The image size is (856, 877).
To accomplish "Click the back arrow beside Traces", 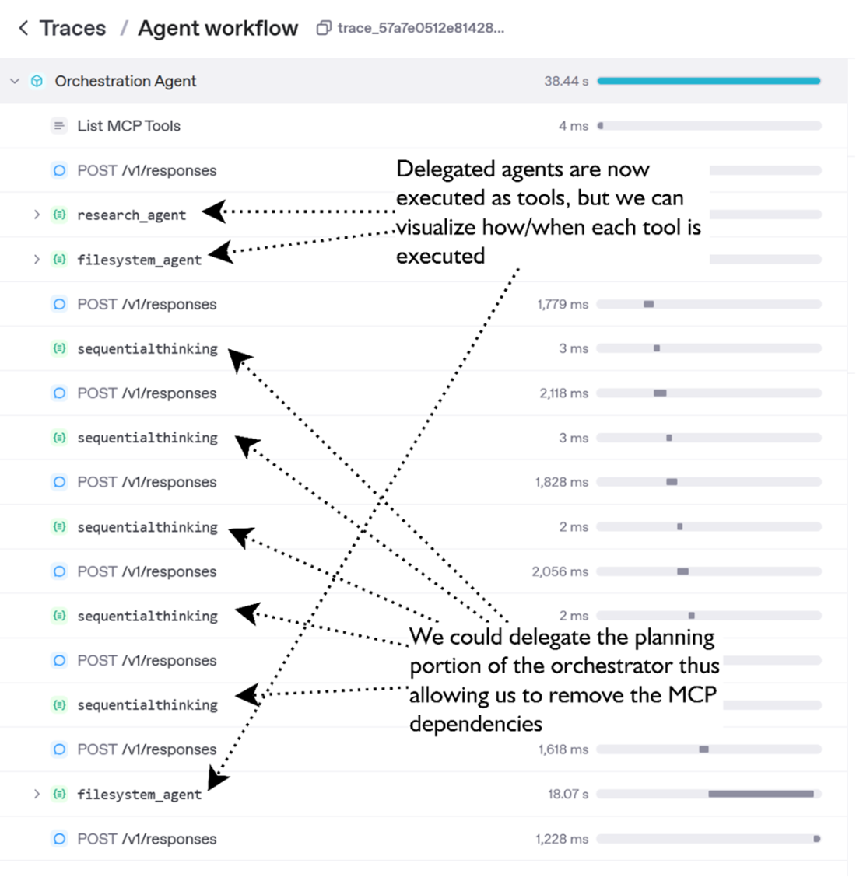I will click(x=23, y=29).
